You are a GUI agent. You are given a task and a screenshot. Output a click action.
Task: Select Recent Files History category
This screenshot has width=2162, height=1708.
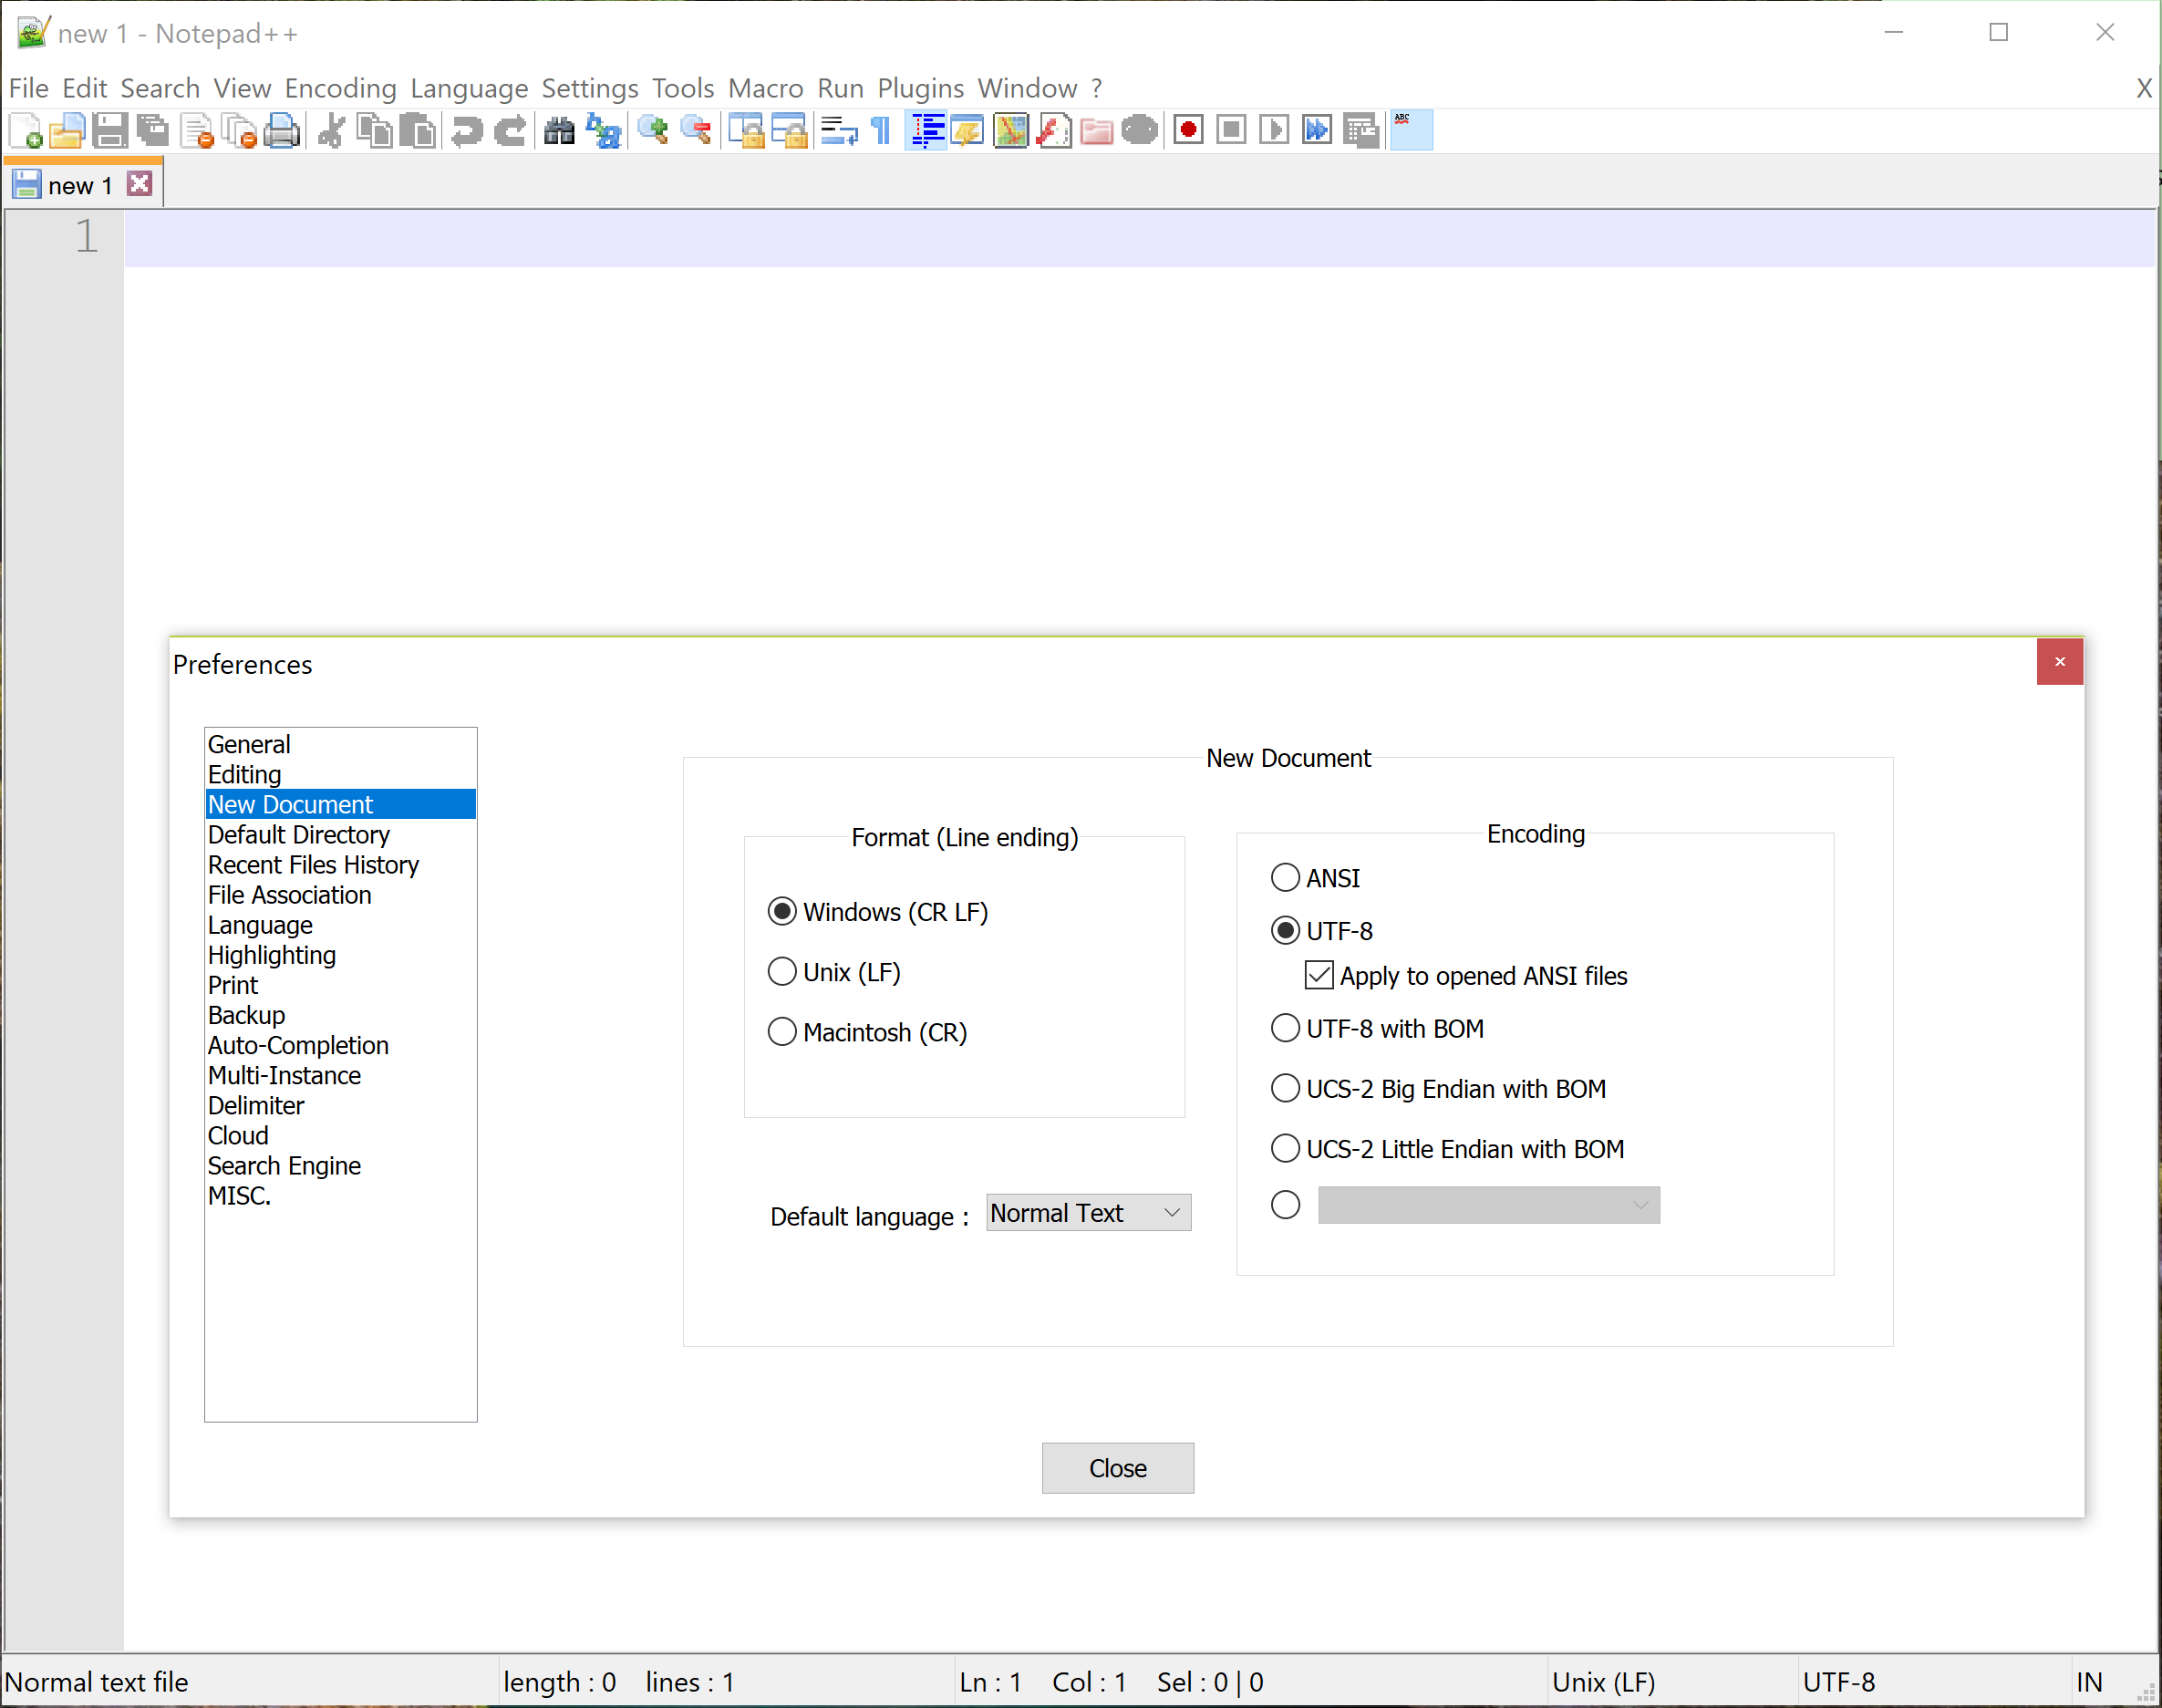pyautogui.click(x=340, y=865)
